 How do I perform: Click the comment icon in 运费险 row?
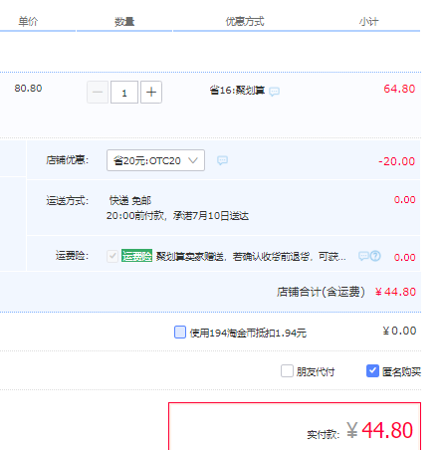click(x=363, y=256)
